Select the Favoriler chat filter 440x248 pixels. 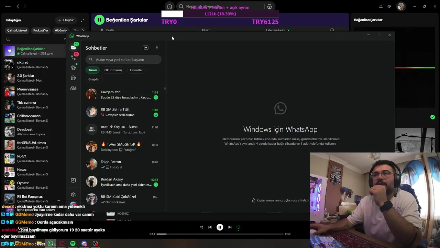pos(136,70)
